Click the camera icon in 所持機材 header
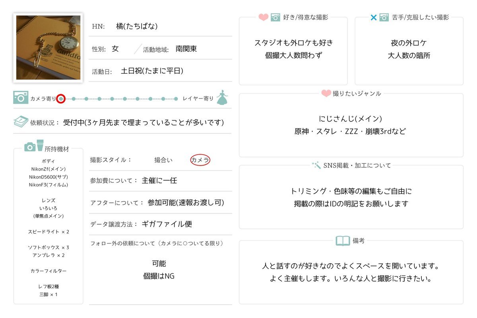This screenshot has width=477, height=318. coord(30,147)
